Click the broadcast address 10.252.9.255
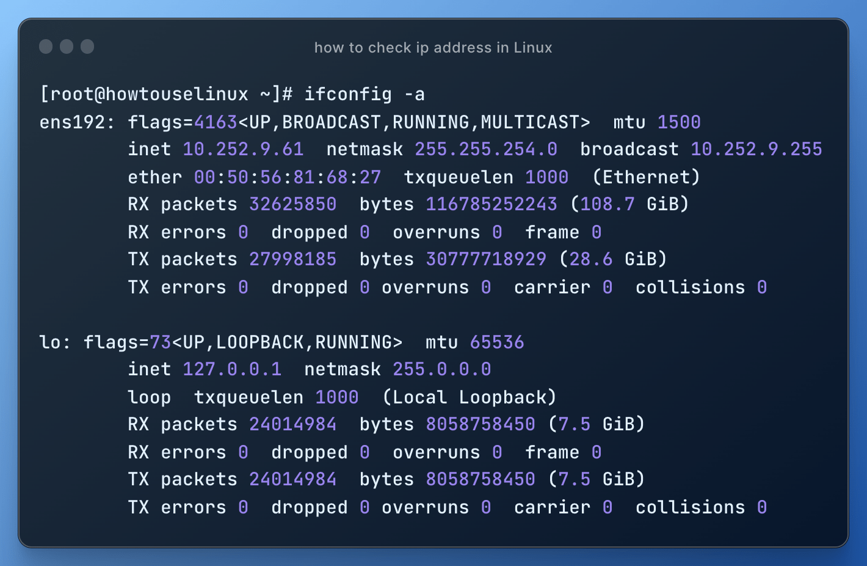The height and width of the screenshot is (566, 867). point(756,149)
